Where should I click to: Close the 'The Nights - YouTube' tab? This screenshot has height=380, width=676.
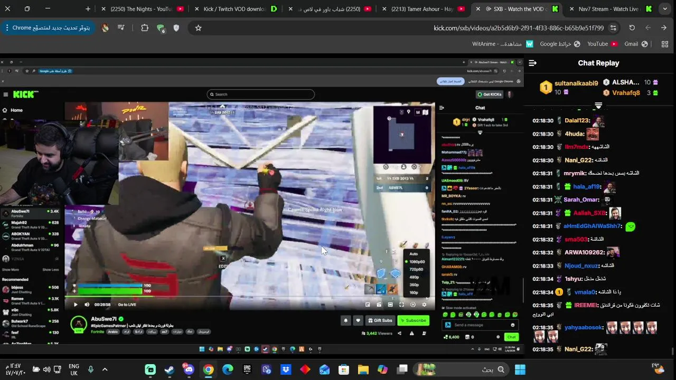click(104, 9)
